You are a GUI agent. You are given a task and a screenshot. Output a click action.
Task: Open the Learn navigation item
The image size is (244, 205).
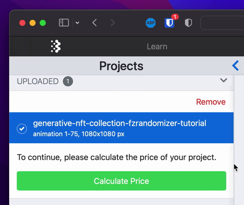(x=157, y=46)
